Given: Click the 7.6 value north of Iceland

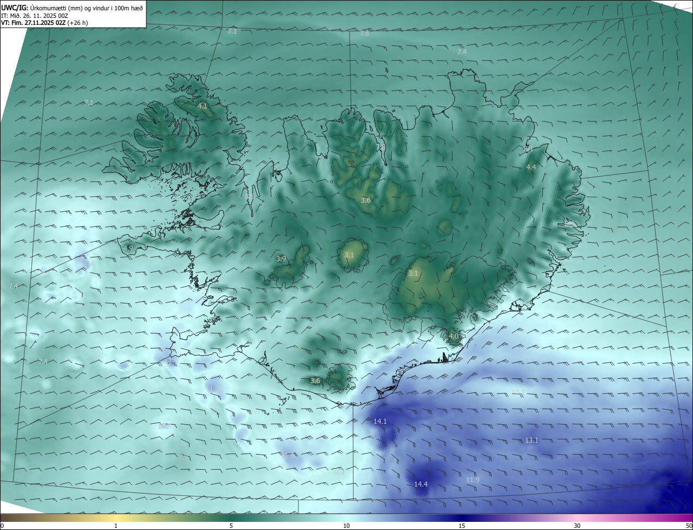Looking at the screenshot, I should point(364,34).
